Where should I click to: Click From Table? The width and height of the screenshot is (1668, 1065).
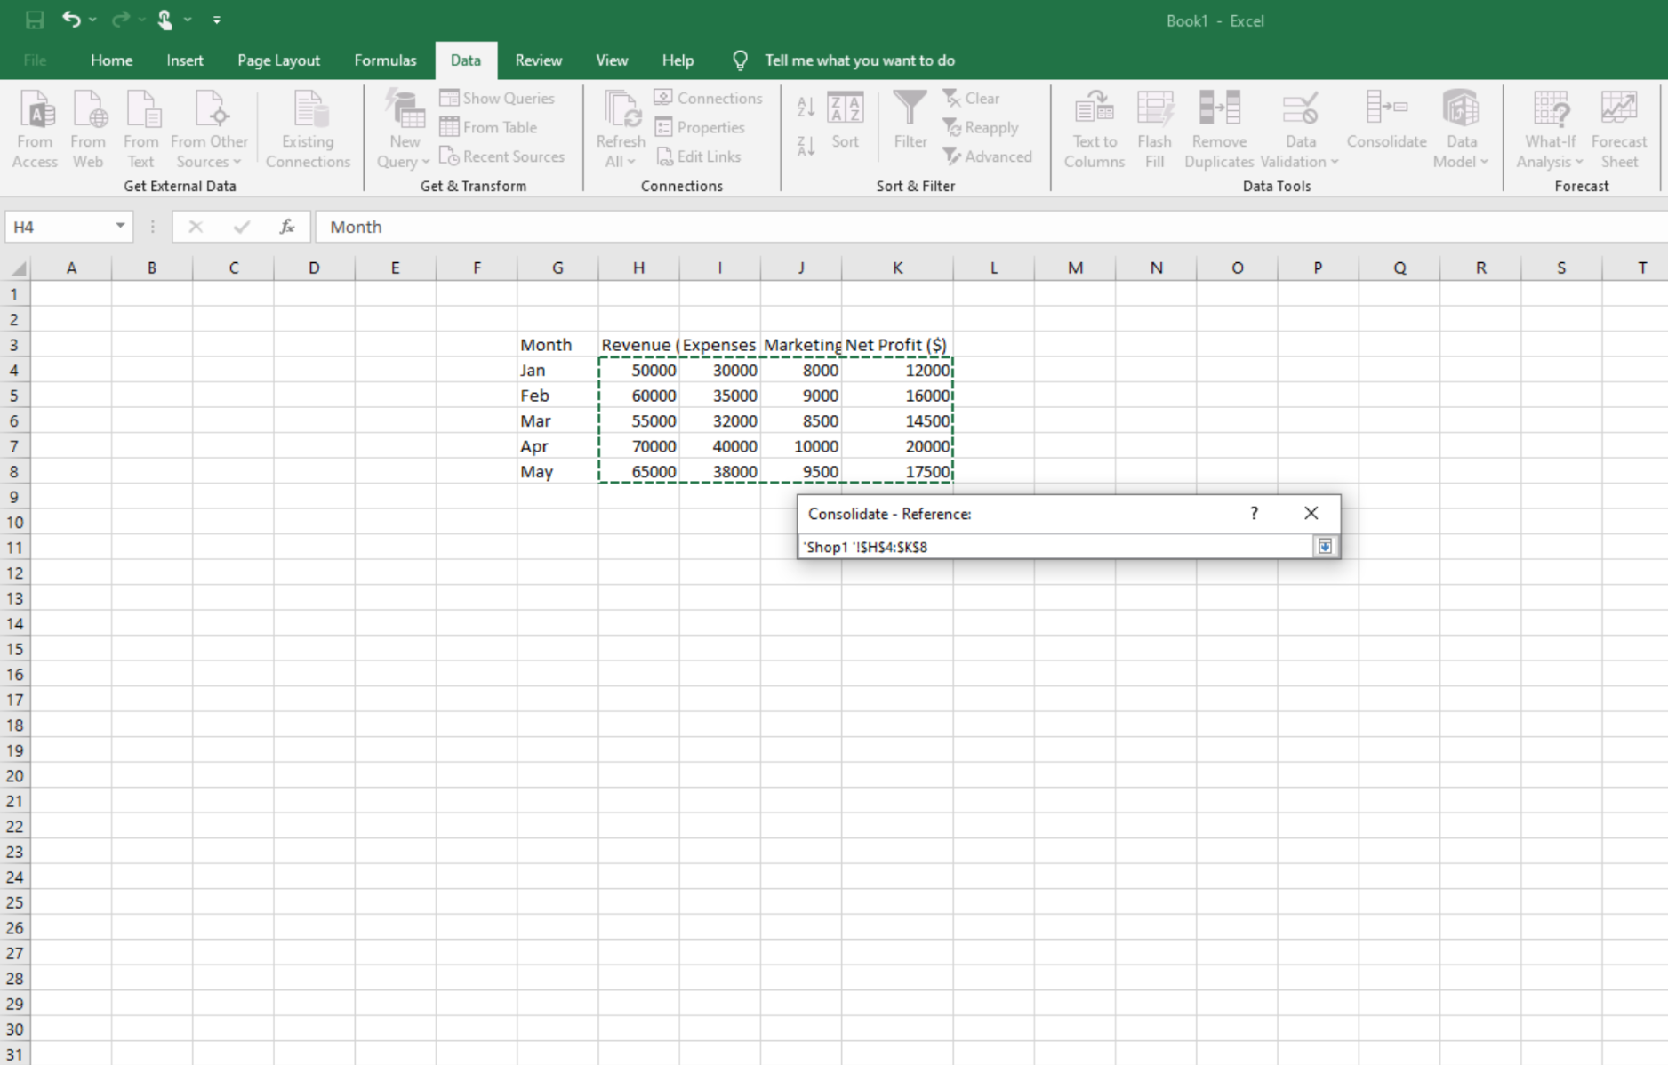488,127
